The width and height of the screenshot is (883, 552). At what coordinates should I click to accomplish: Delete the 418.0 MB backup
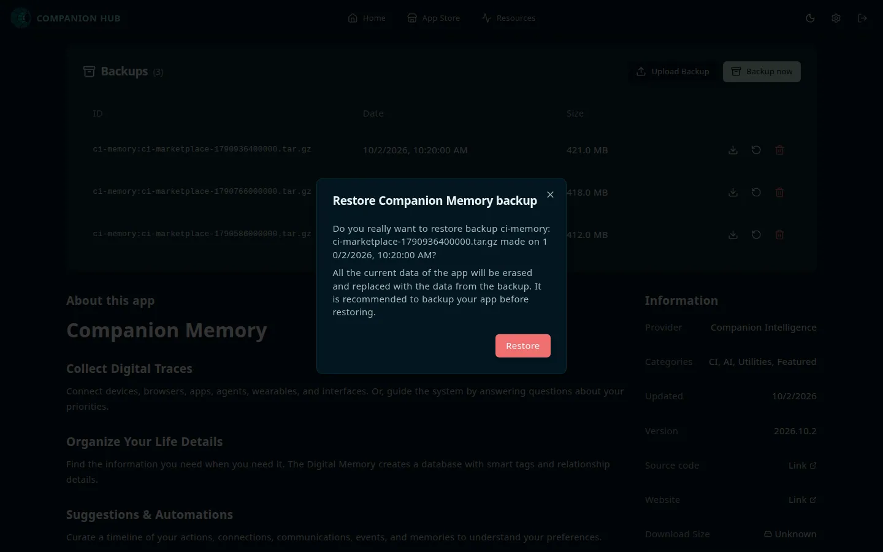click(779, 193)
